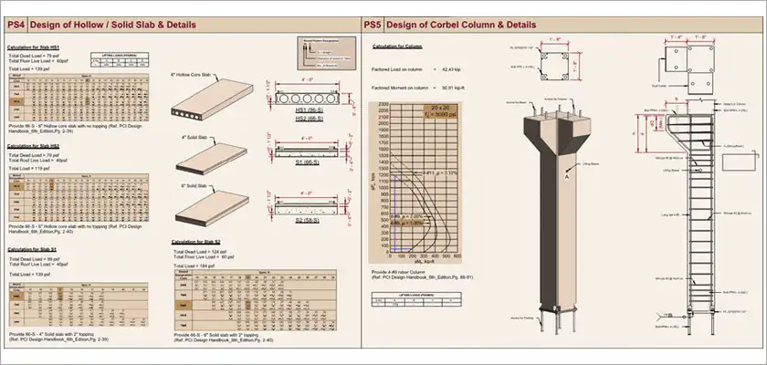
Task: Select the 'Calculation for Column' heading
Action: pyautogui.click(x=397, y=47)
